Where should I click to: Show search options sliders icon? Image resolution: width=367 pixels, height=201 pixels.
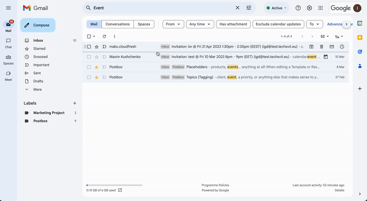249,8
